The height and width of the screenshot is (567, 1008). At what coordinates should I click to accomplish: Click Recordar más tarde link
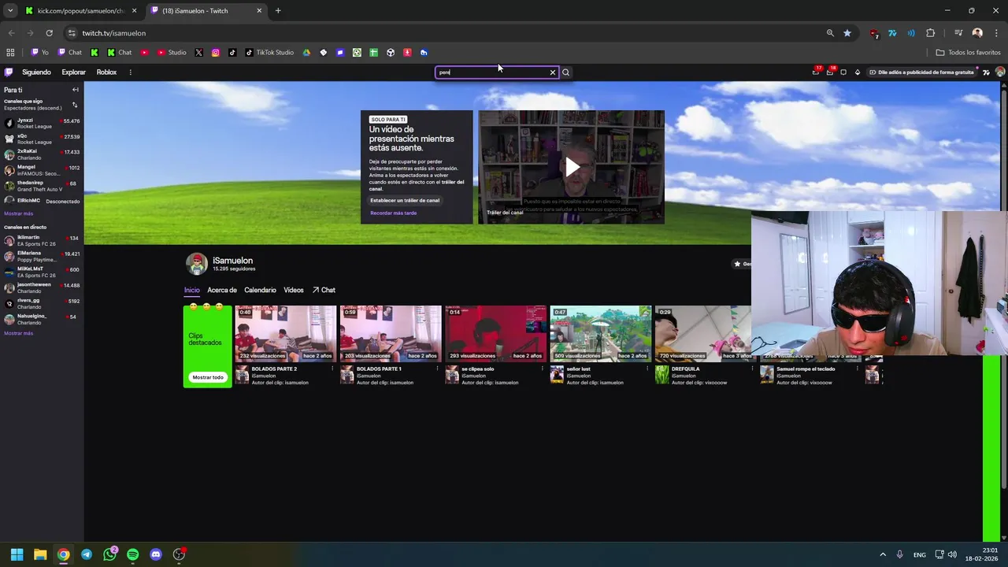click(394, 213)
